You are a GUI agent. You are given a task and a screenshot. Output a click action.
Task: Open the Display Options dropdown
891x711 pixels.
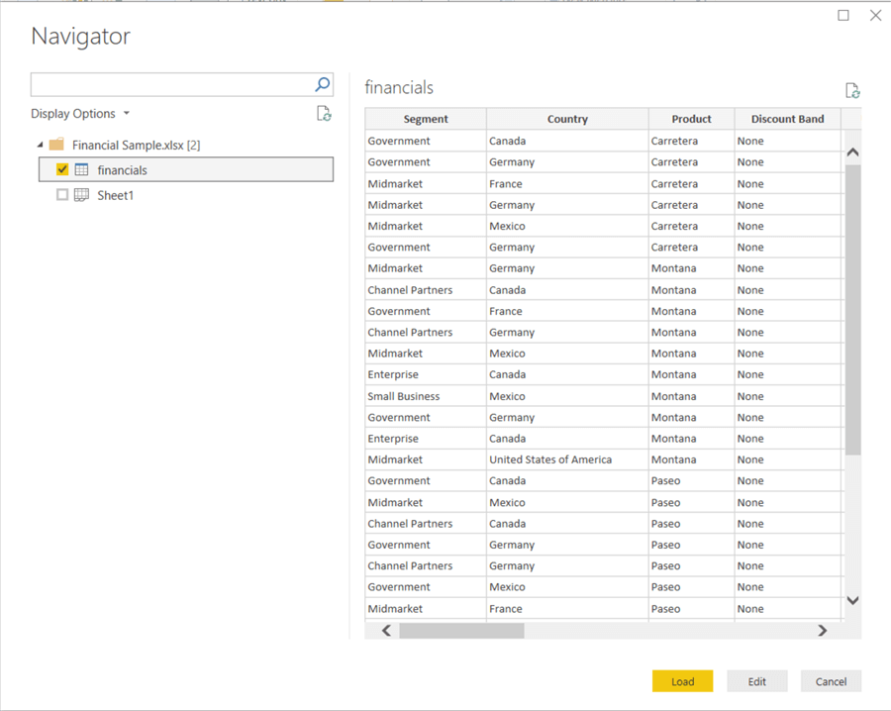(x=80, y=114)
